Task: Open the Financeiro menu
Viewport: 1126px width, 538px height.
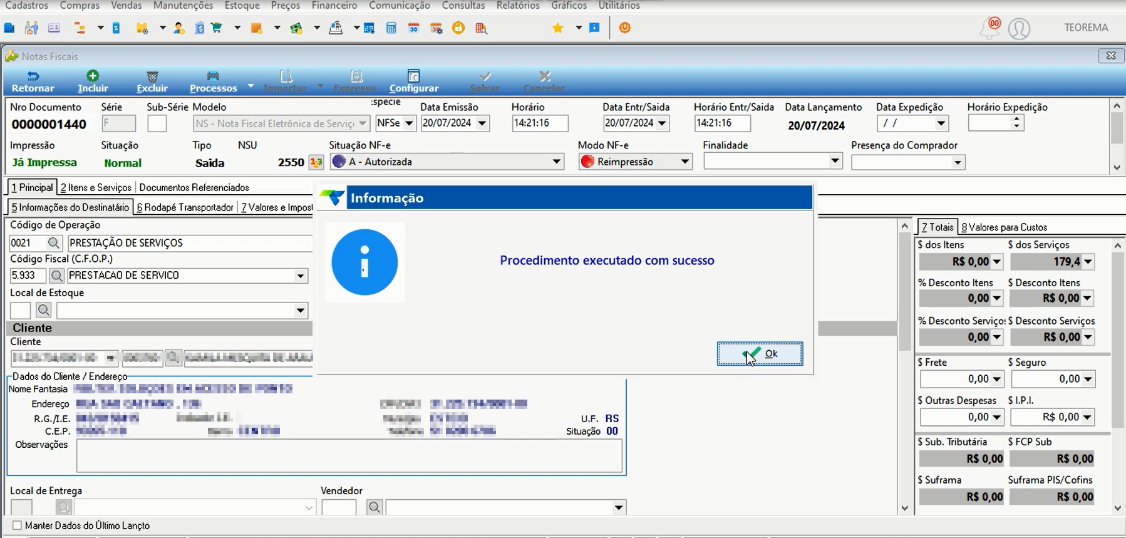Action: click(334, 6)
